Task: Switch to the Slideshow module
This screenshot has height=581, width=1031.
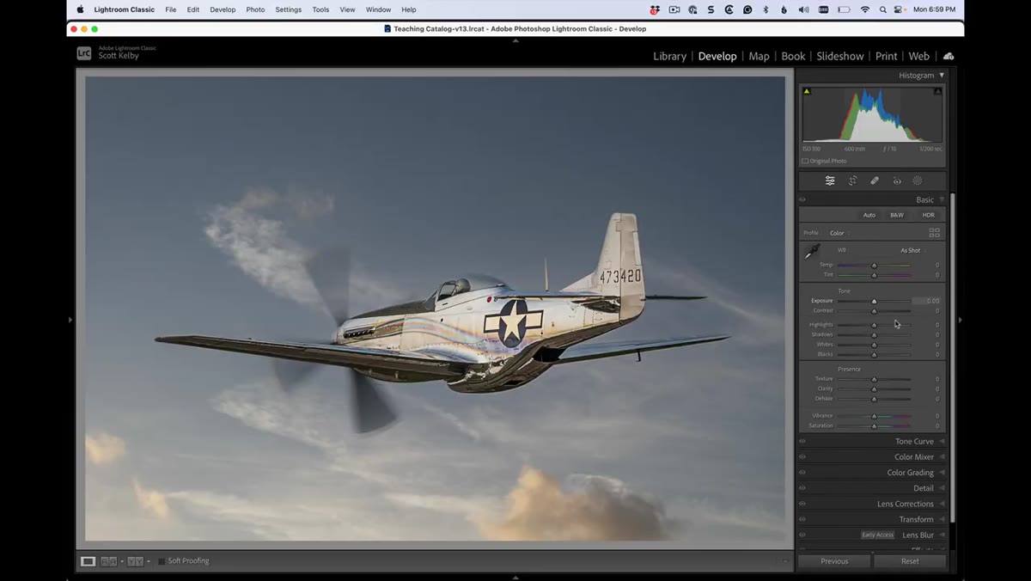Action: coord(839,56)
